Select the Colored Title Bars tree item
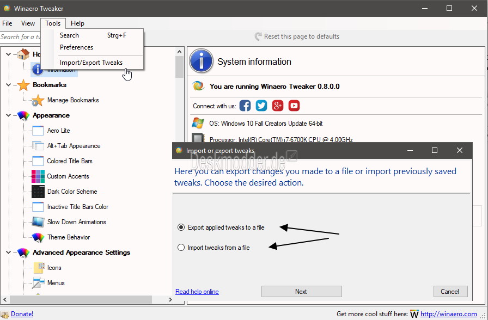Screen dimensions: 488x320 tap(70, 161)
